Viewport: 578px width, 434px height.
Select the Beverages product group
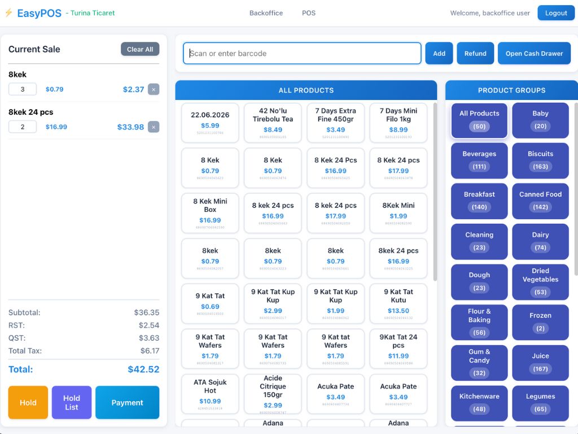coord(479,160)
